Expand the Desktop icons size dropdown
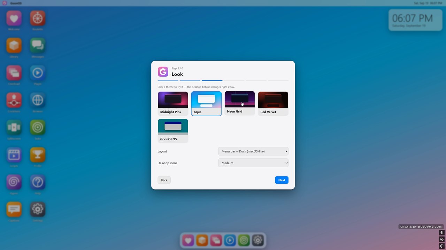The image size is (446, 250). 253,163
